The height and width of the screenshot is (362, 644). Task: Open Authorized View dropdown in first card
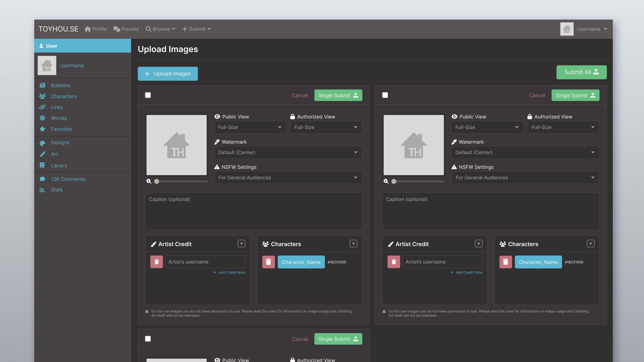pos(326,127)
